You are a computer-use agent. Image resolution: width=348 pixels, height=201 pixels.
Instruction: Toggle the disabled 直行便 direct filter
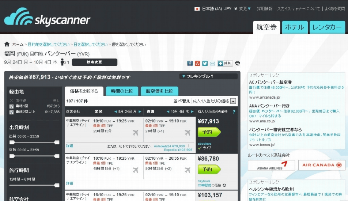click(12, 101)
